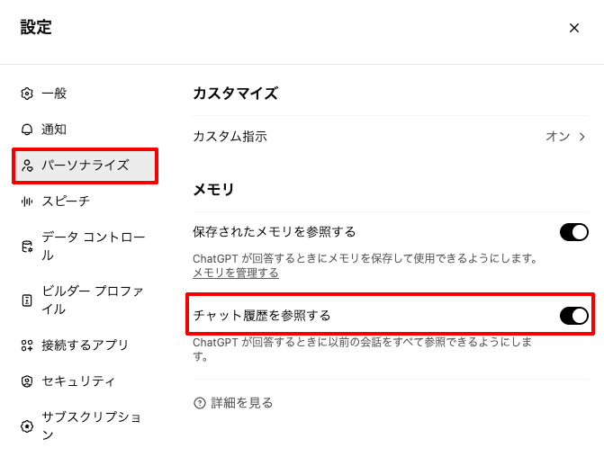The height and width of the screenshot is (466, 604).
Task: Open the セキュリティ settings section
Action: [78, 381]
